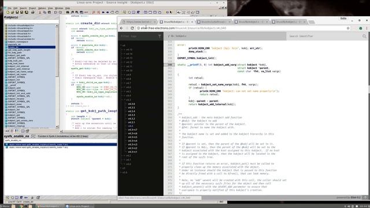The image size is (370, 208).
Task: Click the Print toolbar icon in Source Insight
Action: [x=32, y=12]
